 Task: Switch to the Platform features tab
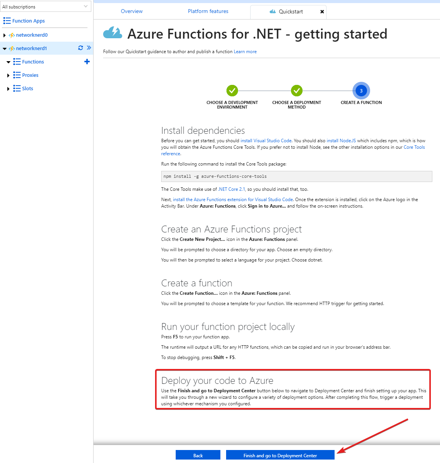(208, 11)
